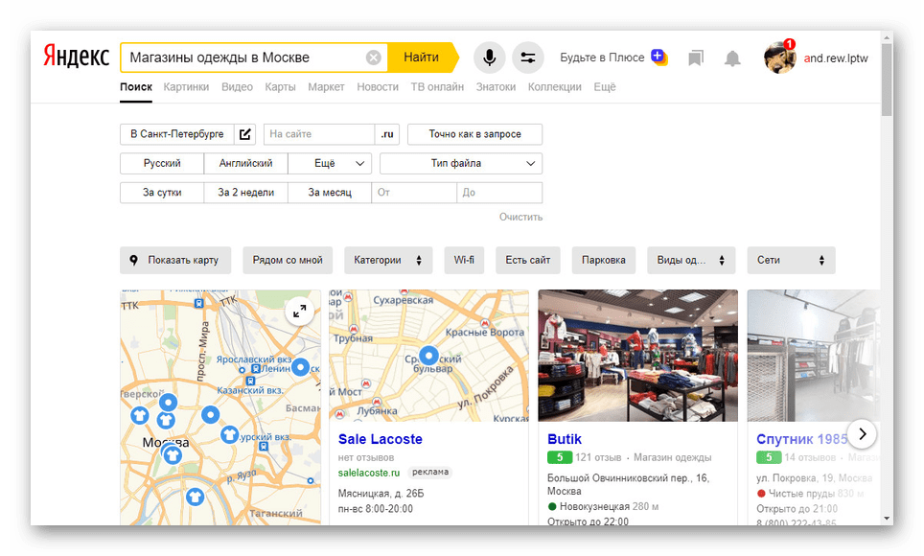Open the Сети dropdown
The image size is (924, 556).
tap(792, 260)
